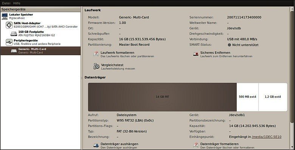Select Lokaler Speicher tree entry
This screenshot has height=150, width=295.
pos(40,16)
